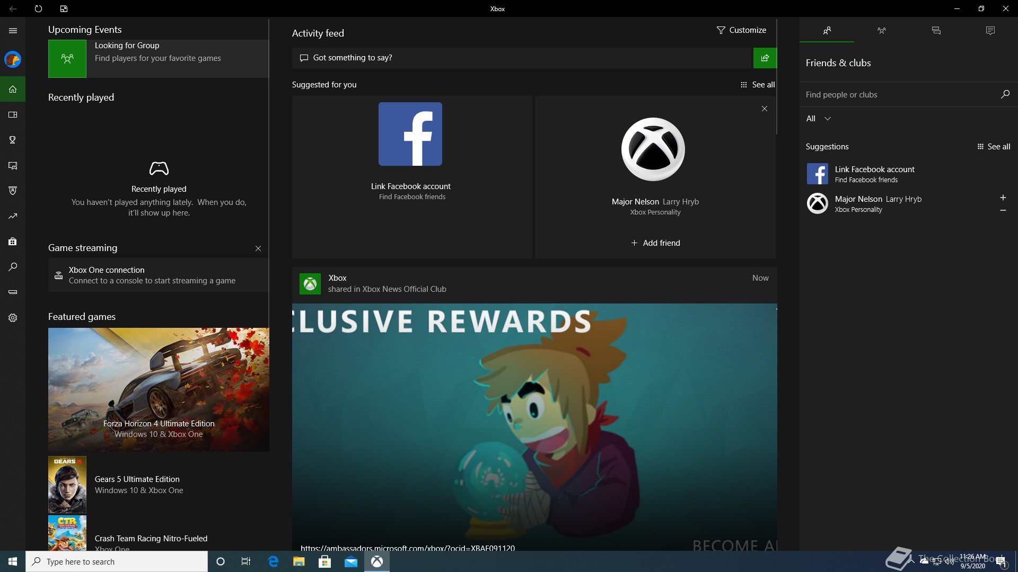This screenshot has height=572, width=1018.
Task: Switch to Friends & clubs tab
Action: coord(827,31)
